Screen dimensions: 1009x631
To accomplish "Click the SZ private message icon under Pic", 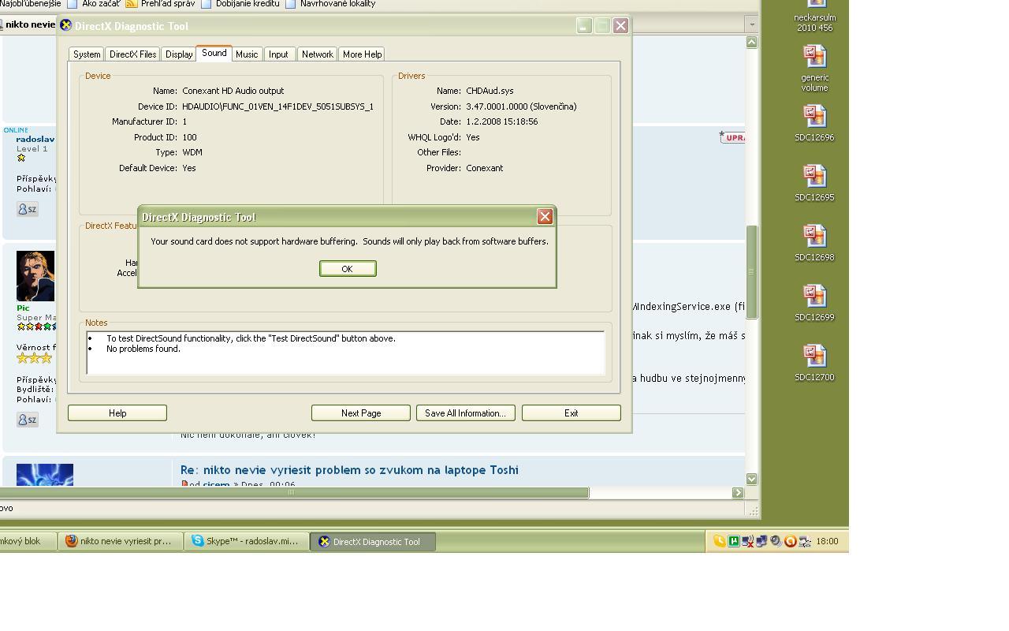I will [27, 420].
